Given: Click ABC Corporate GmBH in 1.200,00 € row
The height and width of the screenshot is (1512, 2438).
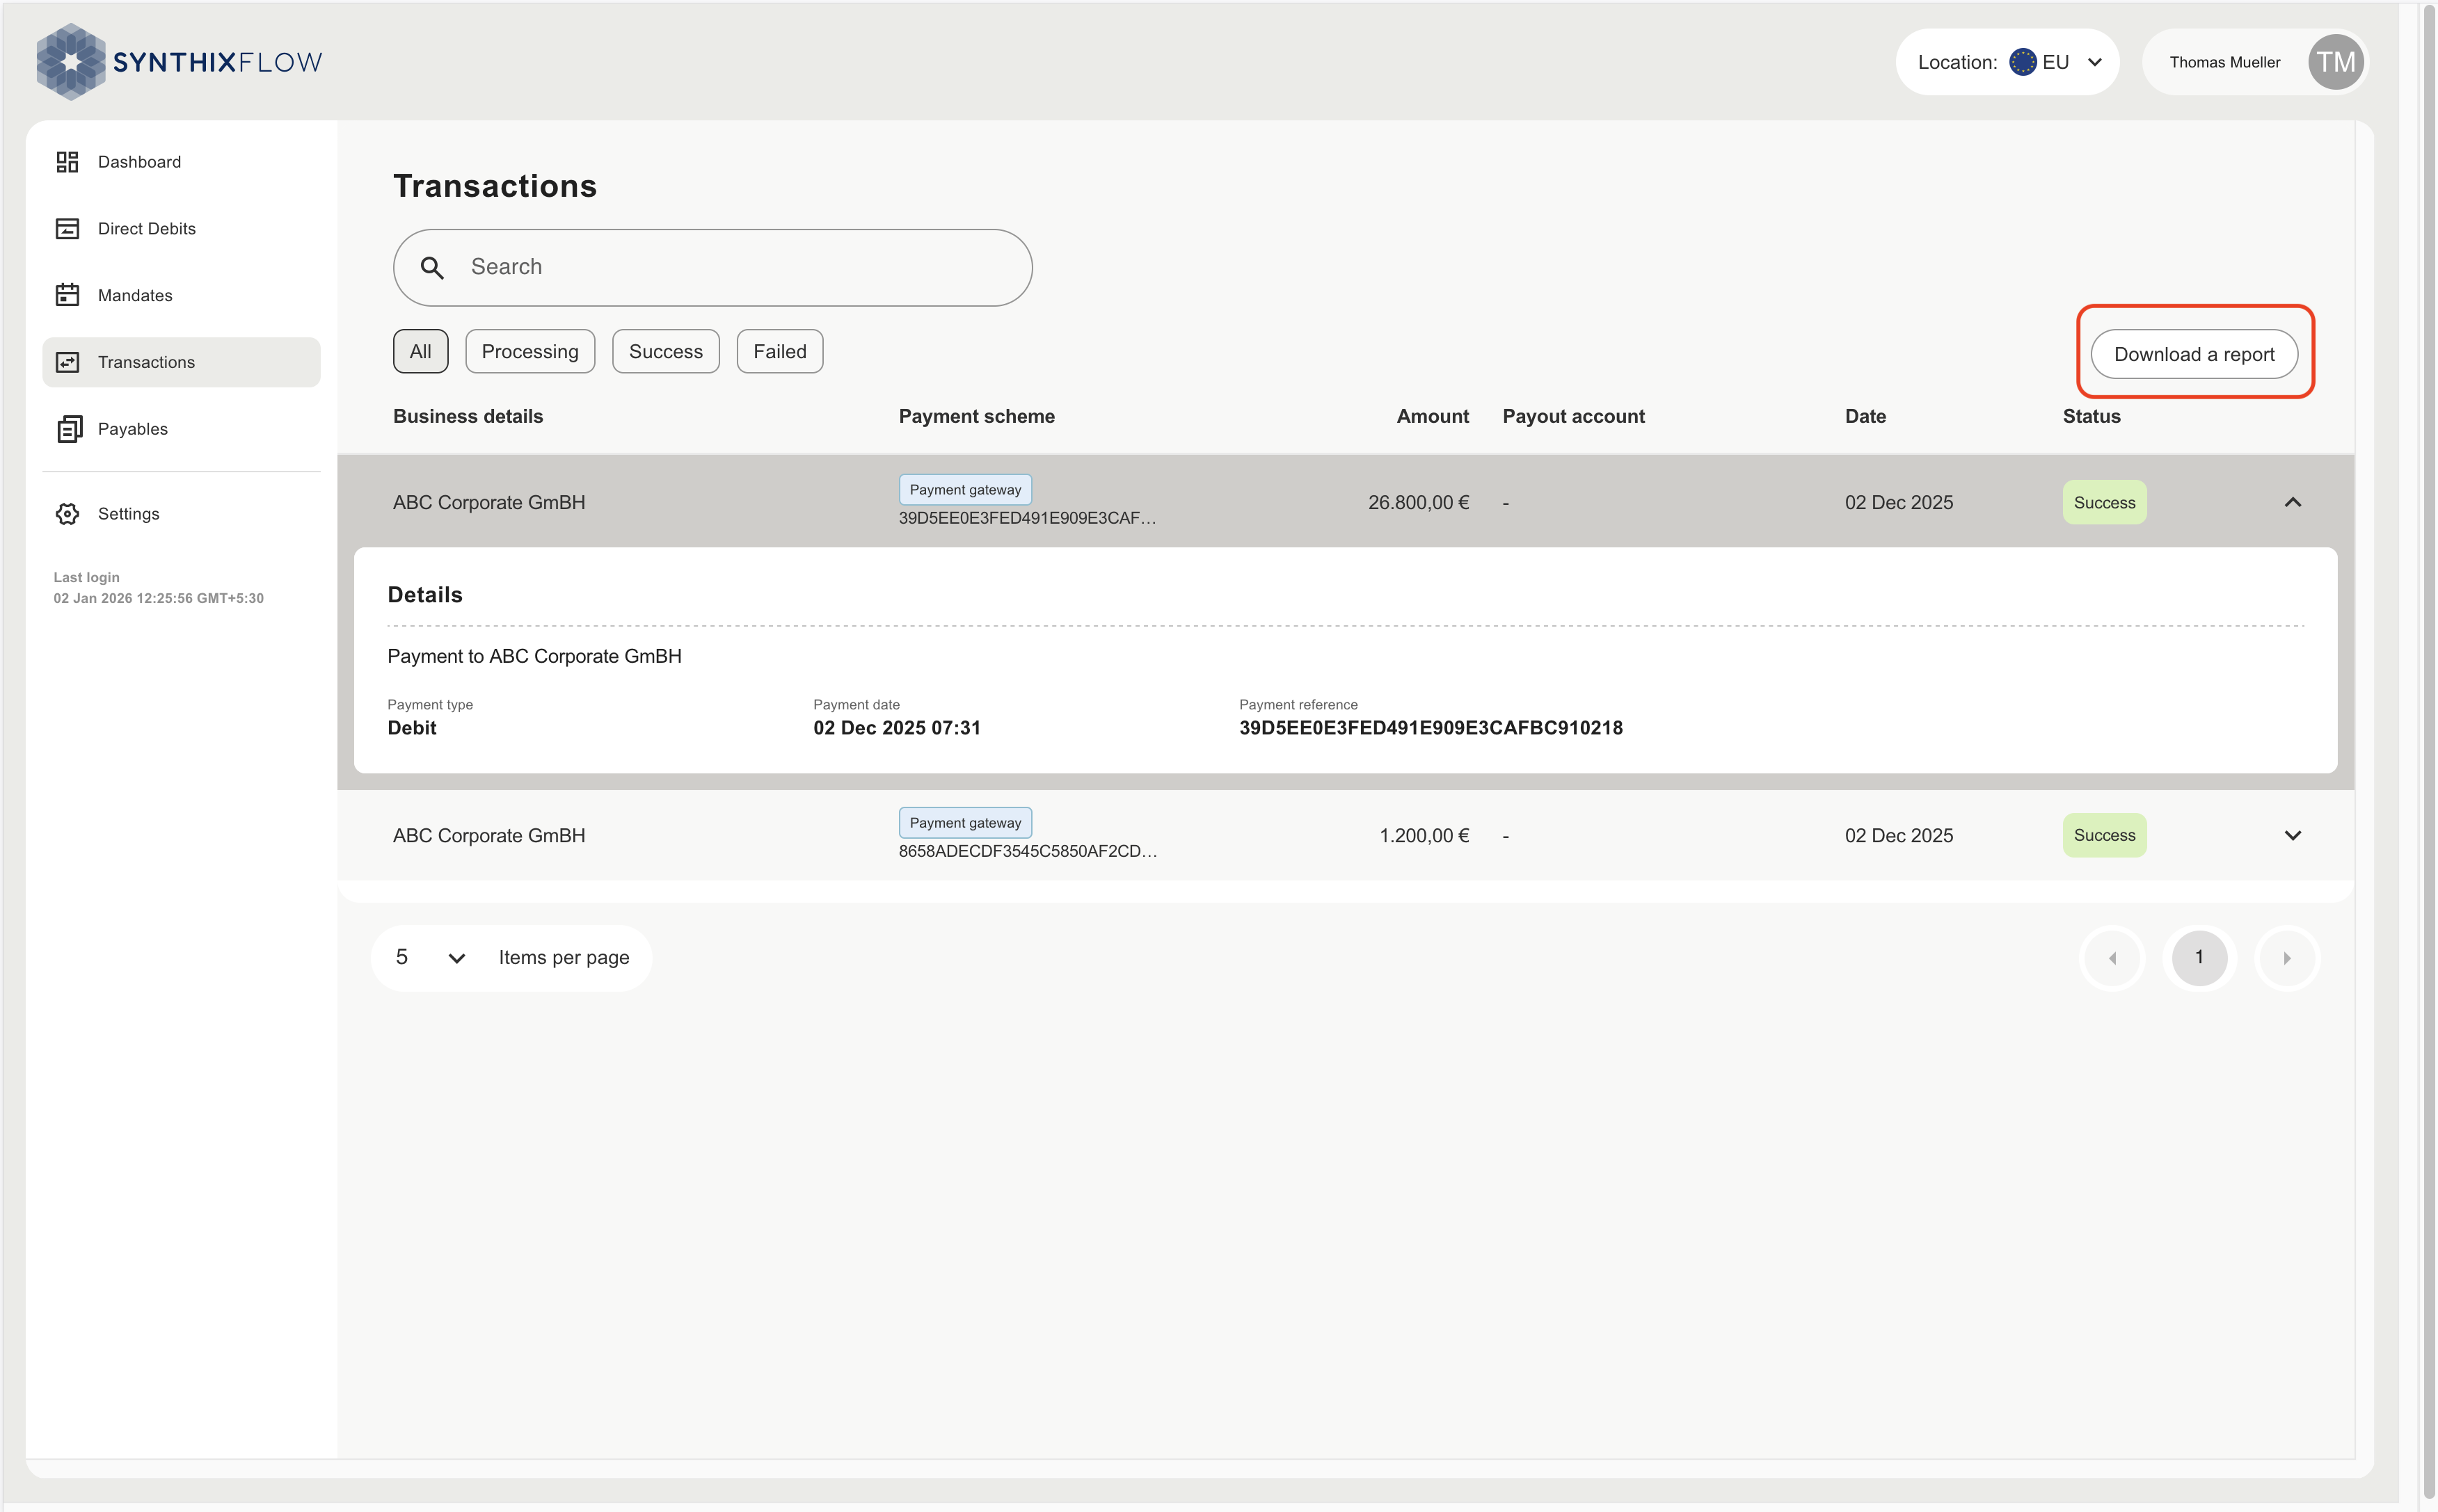Looking at the screenshot, I should [488, 835].
